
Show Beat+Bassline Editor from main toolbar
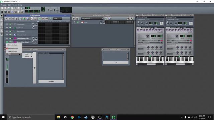pos(5,12)
